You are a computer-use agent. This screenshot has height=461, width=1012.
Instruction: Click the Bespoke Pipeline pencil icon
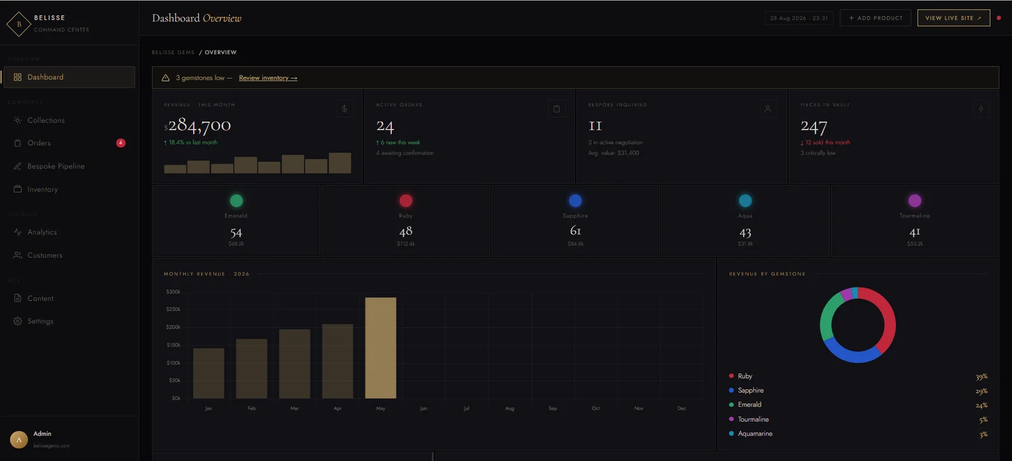(18, 166)
